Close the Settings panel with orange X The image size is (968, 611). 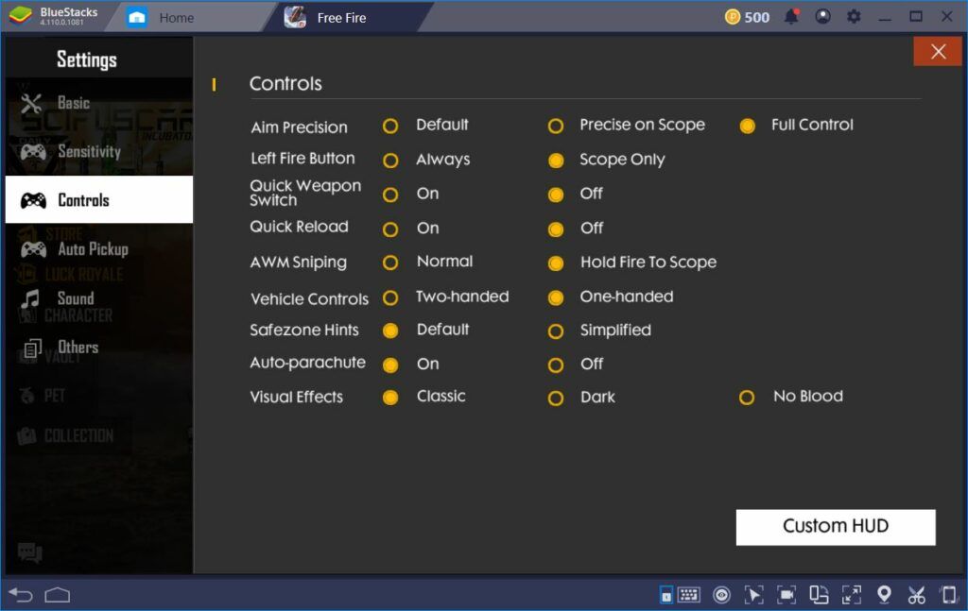tap(938, 52)
